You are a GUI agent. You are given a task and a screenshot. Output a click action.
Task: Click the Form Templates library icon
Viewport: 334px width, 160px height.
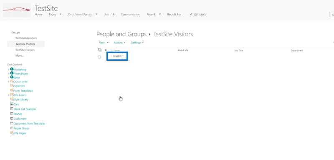point(12,90)
